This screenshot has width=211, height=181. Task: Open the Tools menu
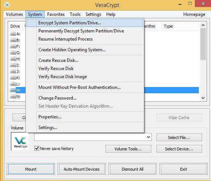[75, 14]
